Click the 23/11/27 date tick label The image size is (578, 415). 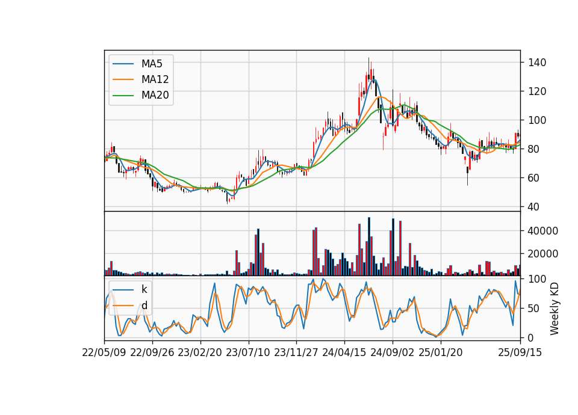[x=296, y=352]
